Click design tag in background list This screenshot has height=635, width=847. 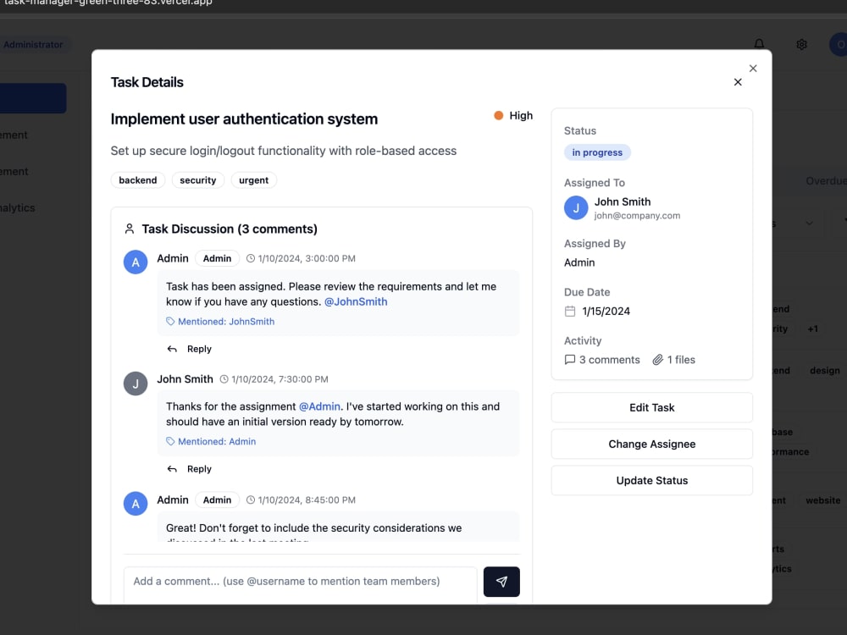click(825, 371)
